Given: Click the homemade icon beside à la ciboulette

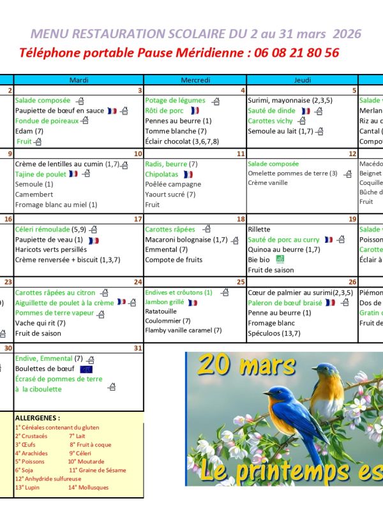Looking at the screenshot, I should point(112,387).
